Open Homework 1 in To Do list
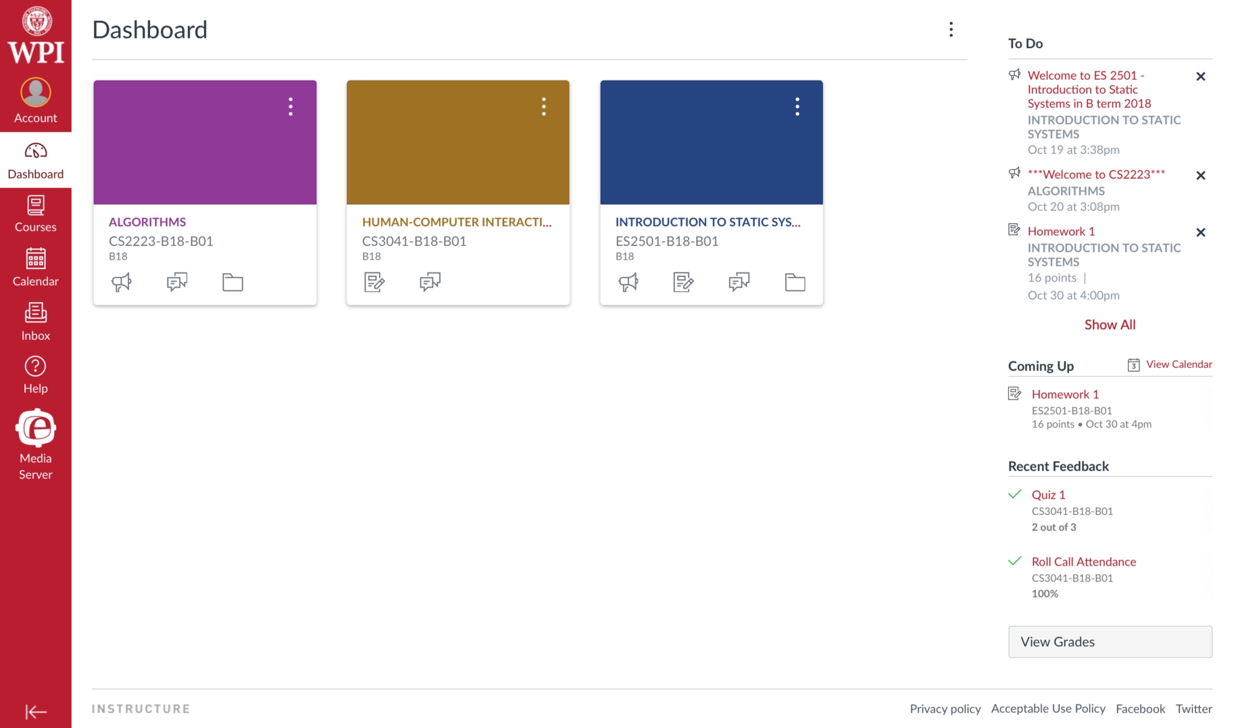1242x728 pixels. tap(1061, 231)
